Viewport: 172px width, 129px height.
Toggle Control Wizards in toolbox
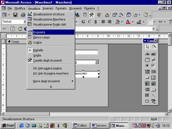[153, 46]
